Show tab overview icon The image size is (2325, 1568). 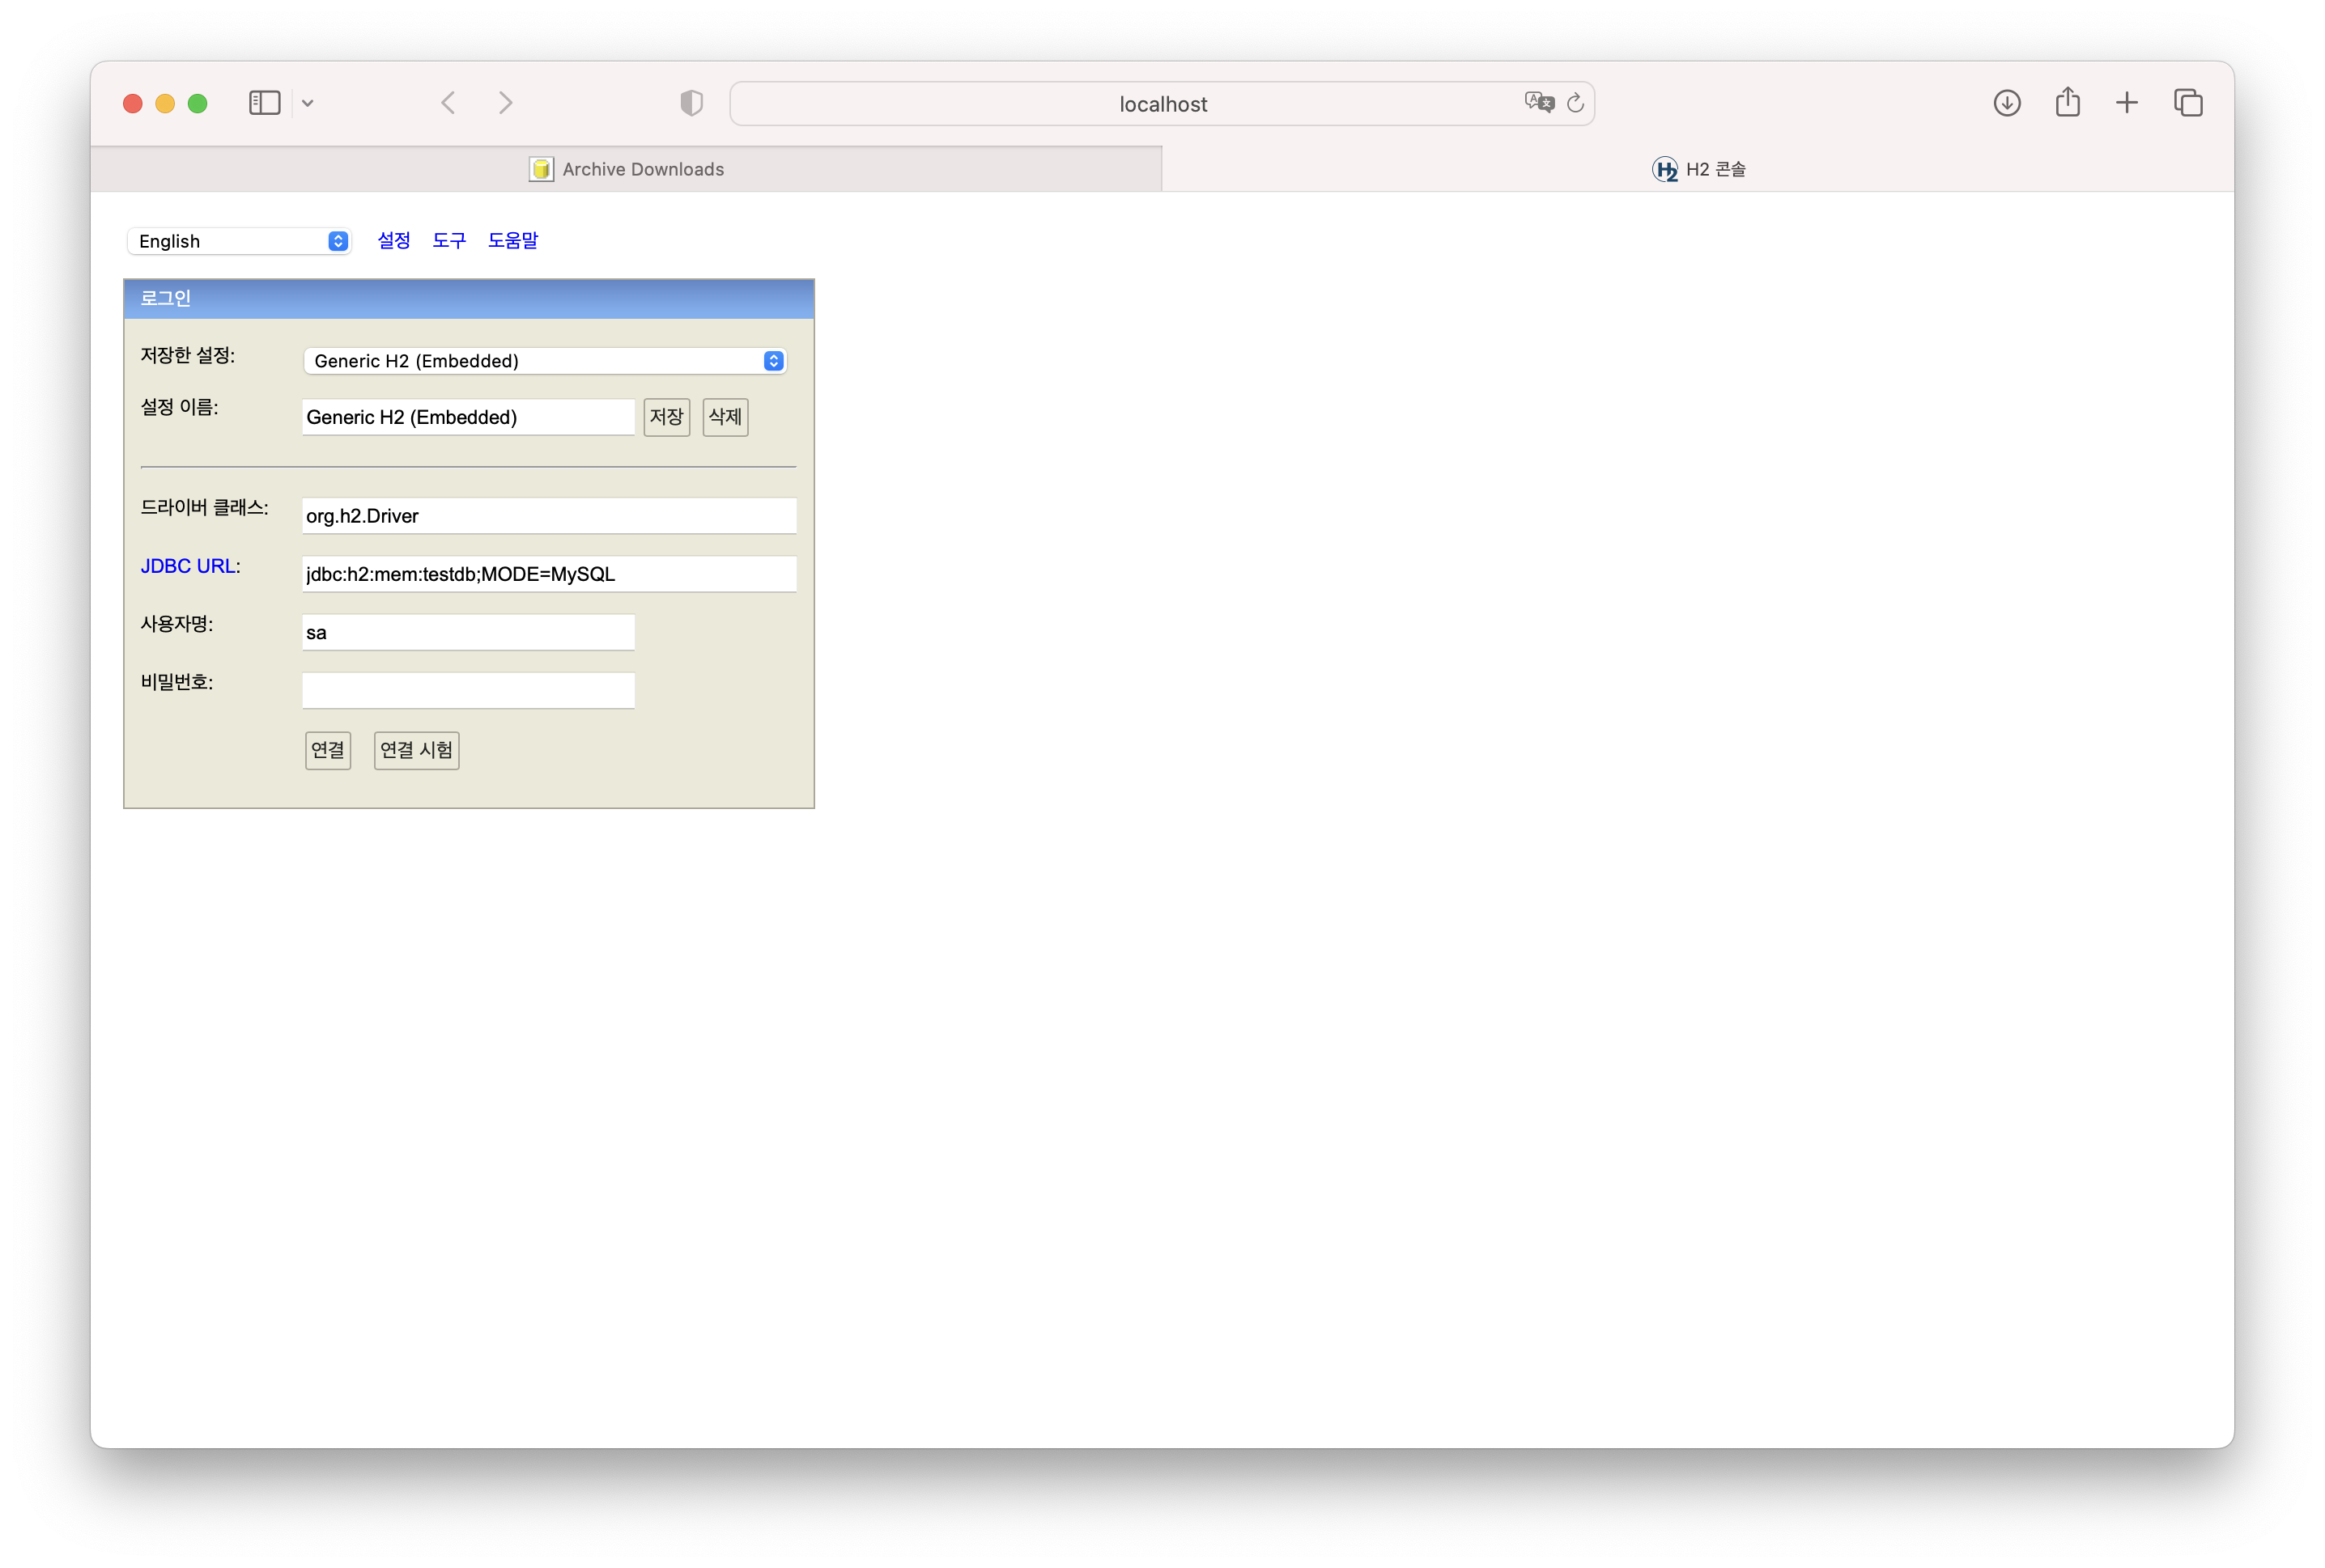(x=2188, y=103)
